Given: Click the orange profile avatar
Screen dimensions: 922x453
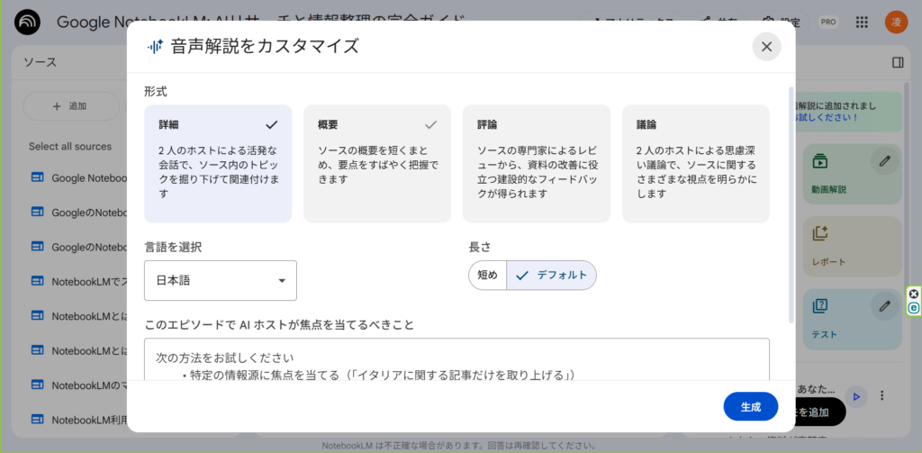Looking at the screenshot, I should (896, 23).
